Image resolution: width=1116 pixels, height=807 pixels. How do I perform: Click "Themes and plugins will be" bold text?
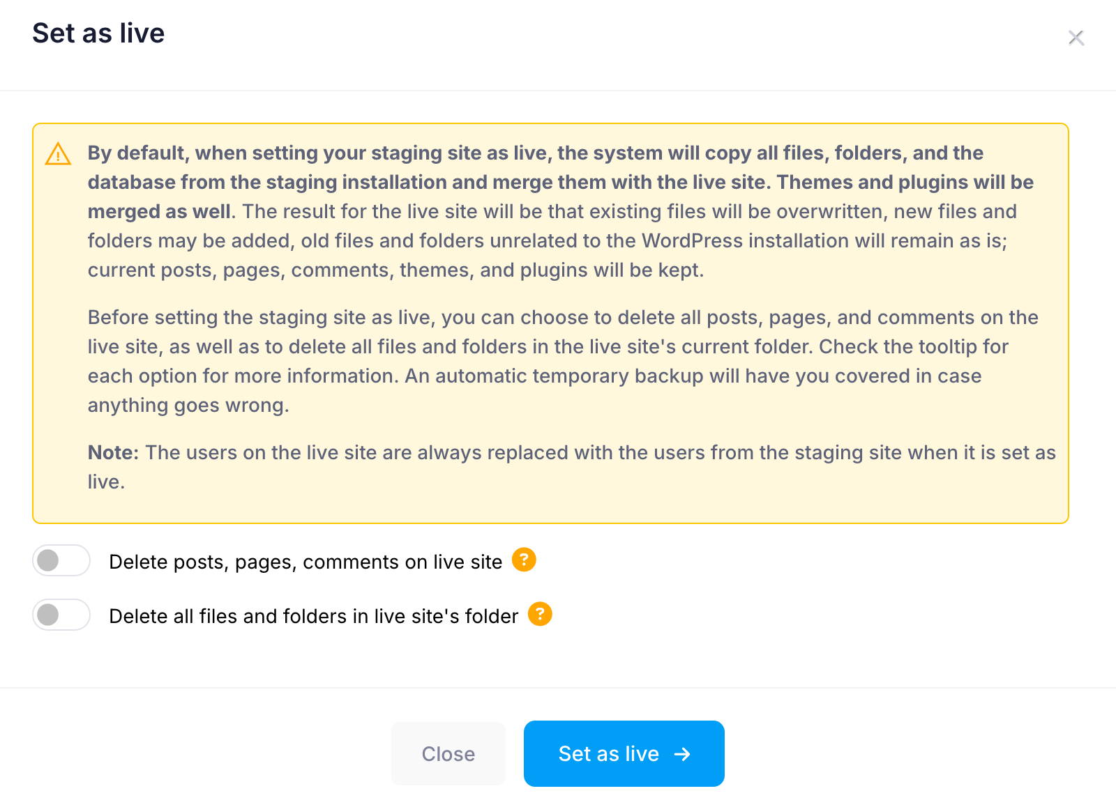905,183
